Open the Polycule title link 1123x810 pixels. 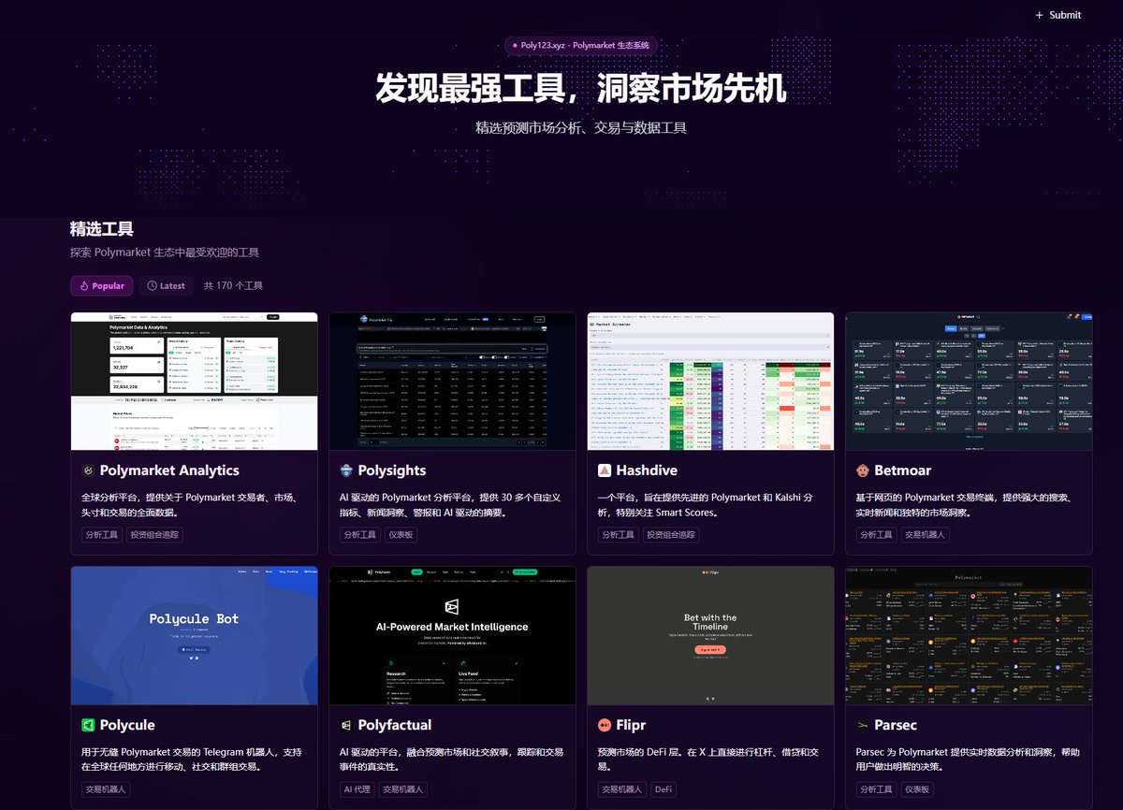pos(127,725)
